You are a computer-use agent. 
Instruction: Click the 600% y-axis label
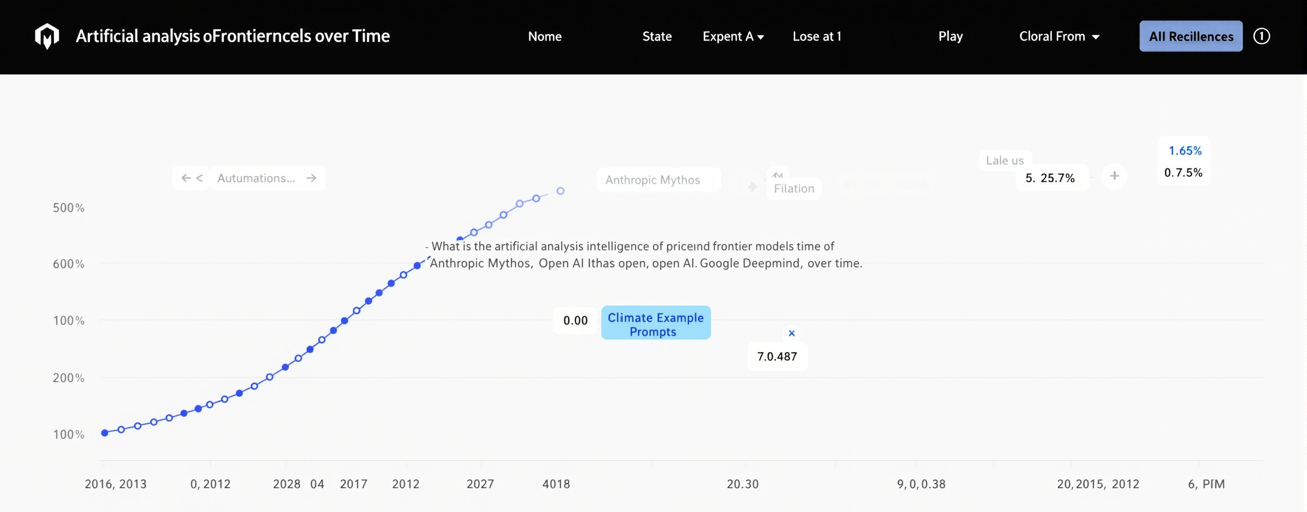click(68, 264)
